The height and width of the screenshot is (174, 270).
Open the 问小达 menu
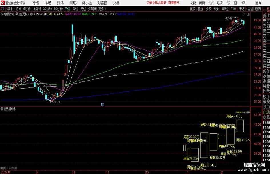click(87, 3)
